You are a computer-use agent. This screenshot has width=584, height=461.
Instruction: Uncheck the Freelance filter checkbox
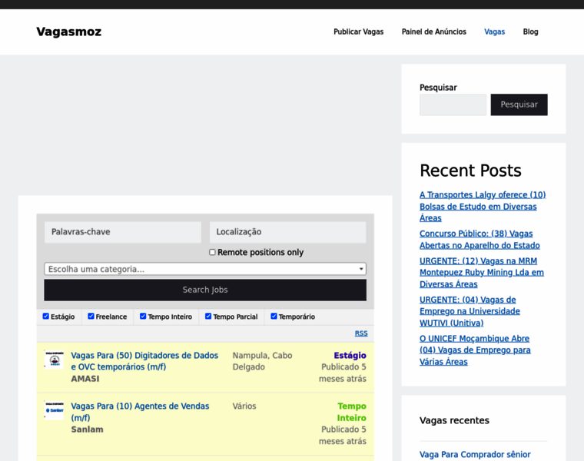91,317
